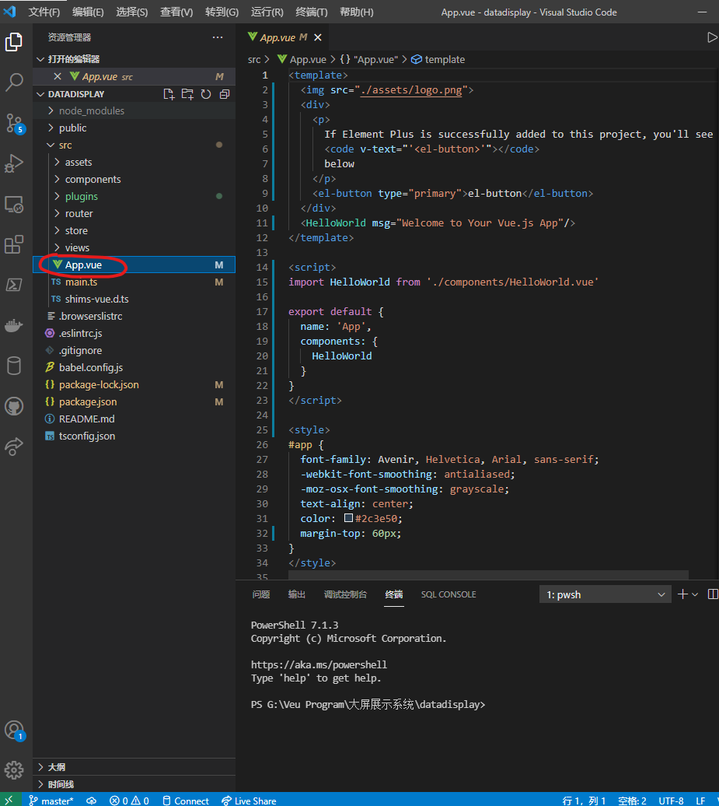719x806 pixels.
Task: Switch to the 输出 panel tab
Action: (297, 594)
